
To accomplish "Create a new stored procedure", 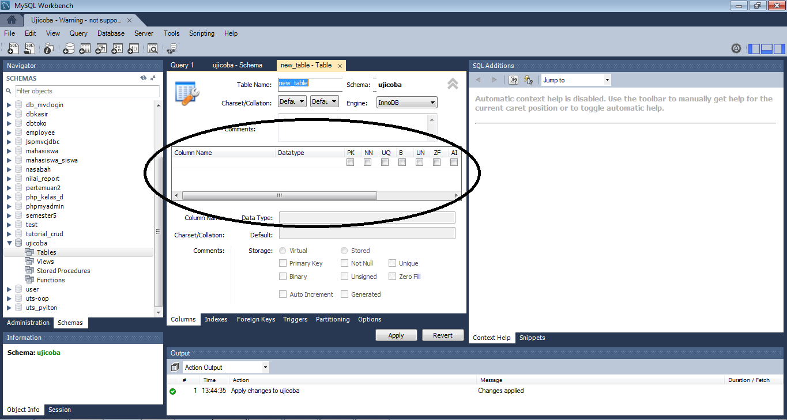I will [117, 48].
